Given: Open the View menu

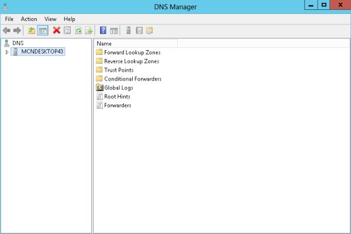Looking at the screenshot, I should click(x=50, y=19).
